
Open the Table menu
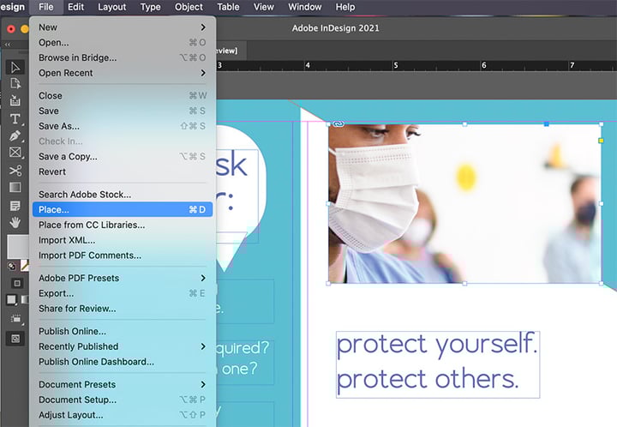228,7
